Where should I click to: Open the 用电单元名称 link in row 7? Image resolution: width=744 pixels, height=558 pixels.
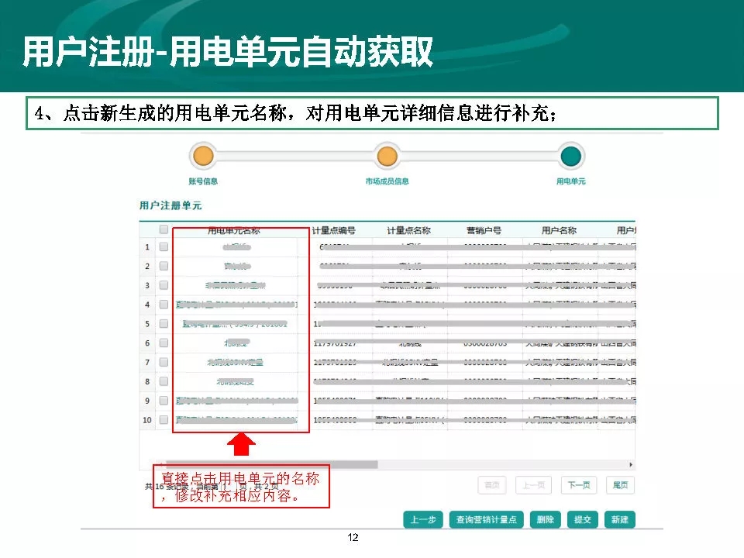(240, 362)
